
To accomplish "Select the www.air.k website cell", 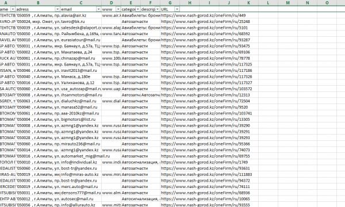I will 112,16.
